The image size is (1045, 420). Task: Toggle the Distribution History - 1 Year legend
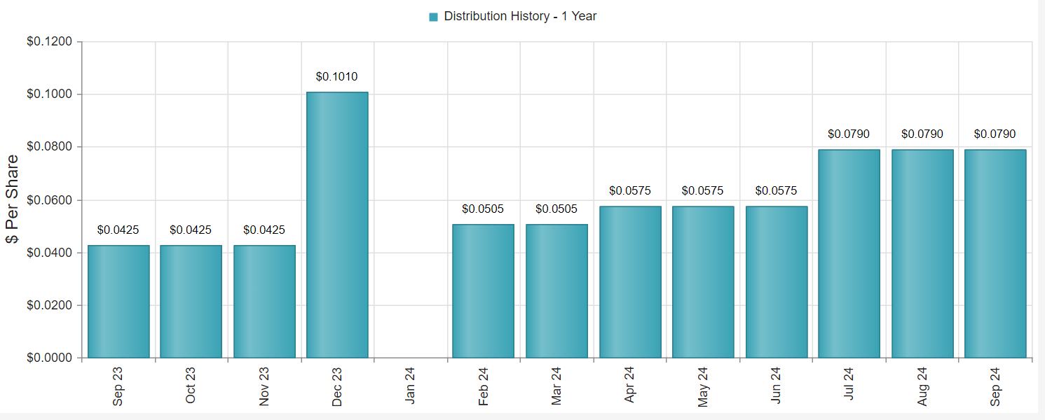[x=512, y=16]
